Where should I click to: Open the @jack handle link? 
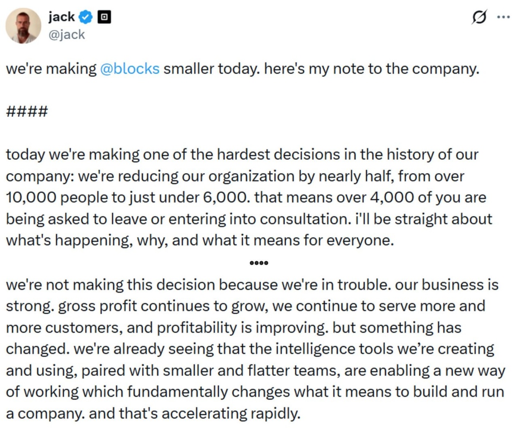coord(66,35)
